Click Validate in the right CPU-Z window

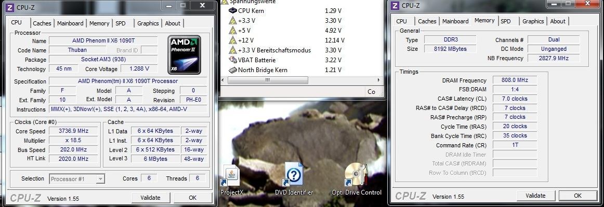point(536,196)
